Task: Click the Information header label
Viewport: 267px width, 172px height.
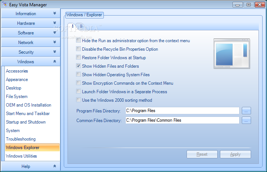Action: [26, 14]
